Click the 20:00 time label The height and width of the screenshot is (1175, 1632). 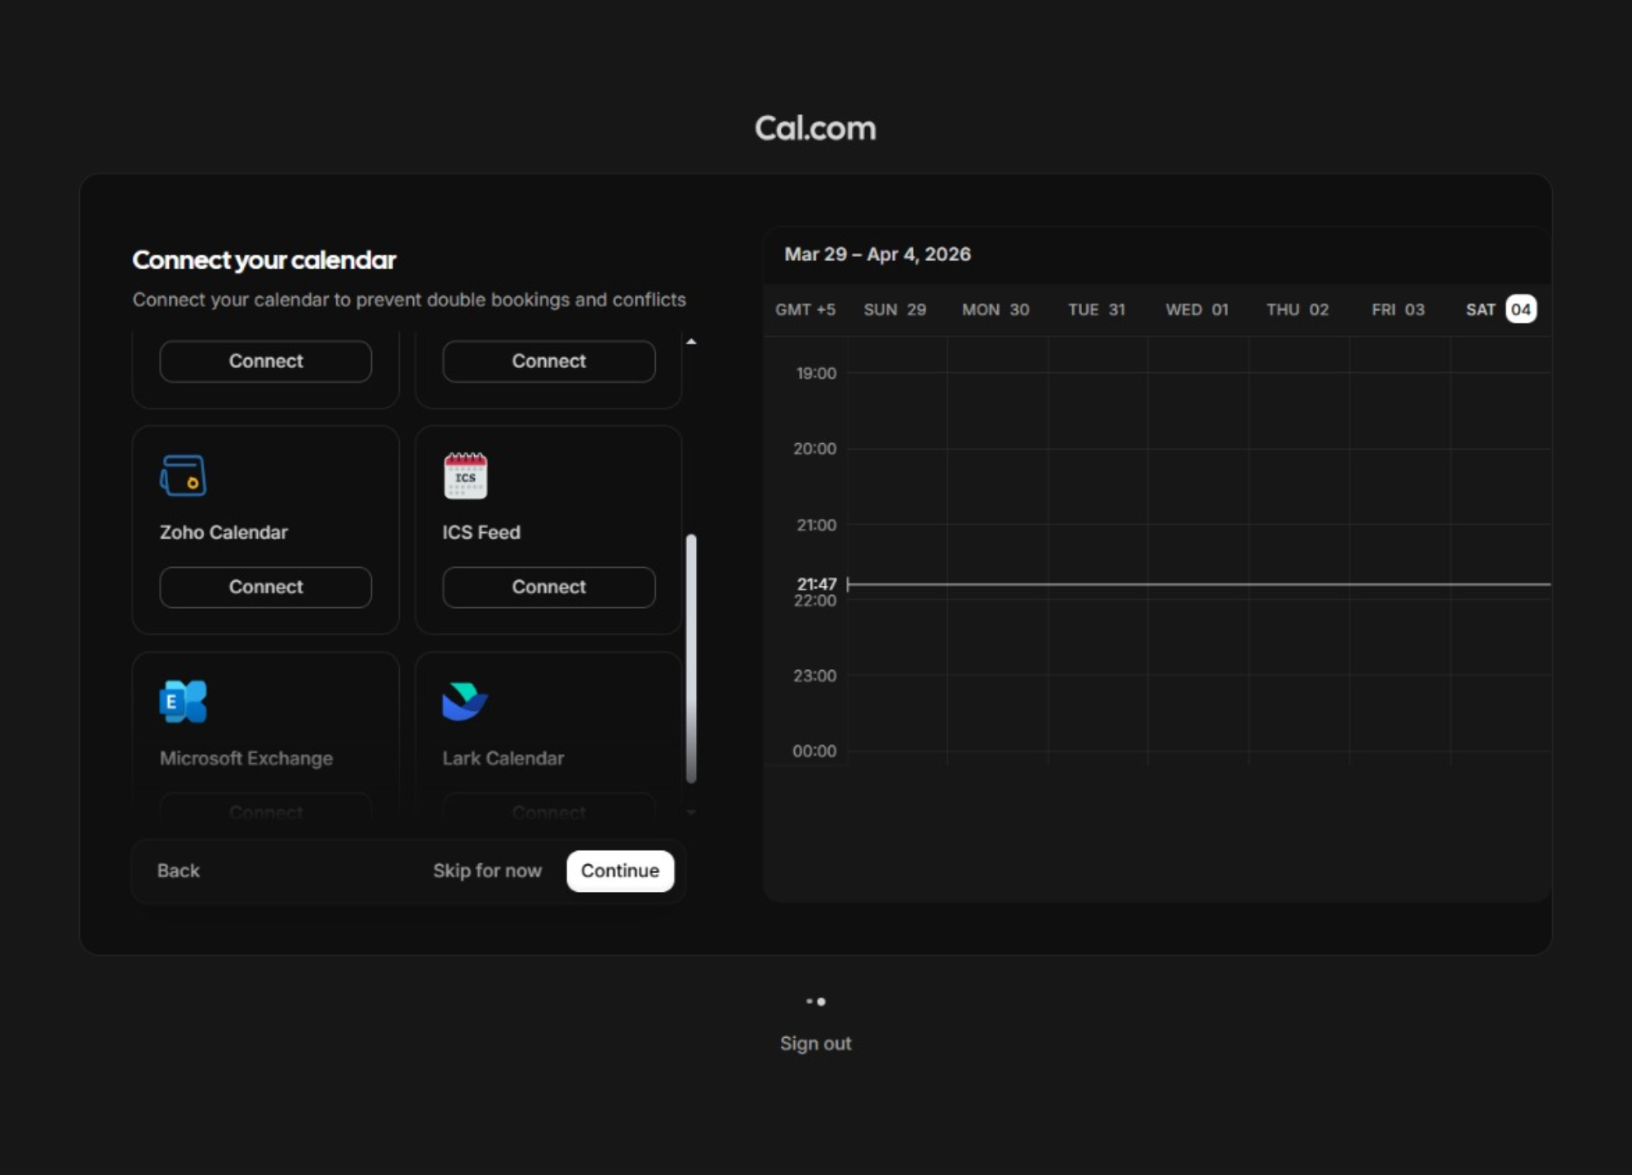pyautogui.click(x=814, y=449)
